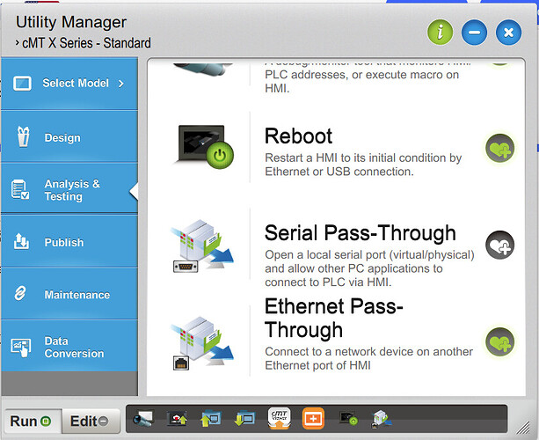Click the green info icon in header
Image resolution: width=539 pixels, height=440 pixels.
pyautogui.click(x=440, y=33)
